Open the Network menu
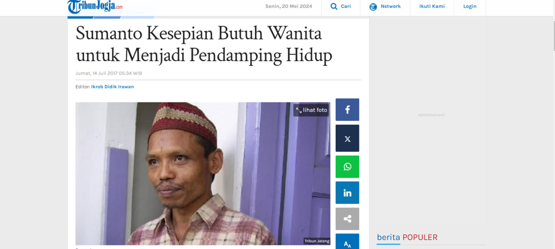This screenshot has width=555, height=249. click(x=385, y=7)
